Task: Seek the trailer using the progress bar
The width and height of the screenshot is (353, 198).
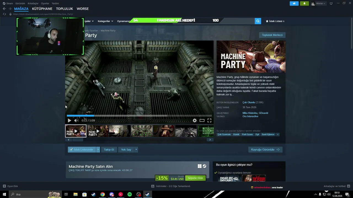Action: [x=139, y=116]
